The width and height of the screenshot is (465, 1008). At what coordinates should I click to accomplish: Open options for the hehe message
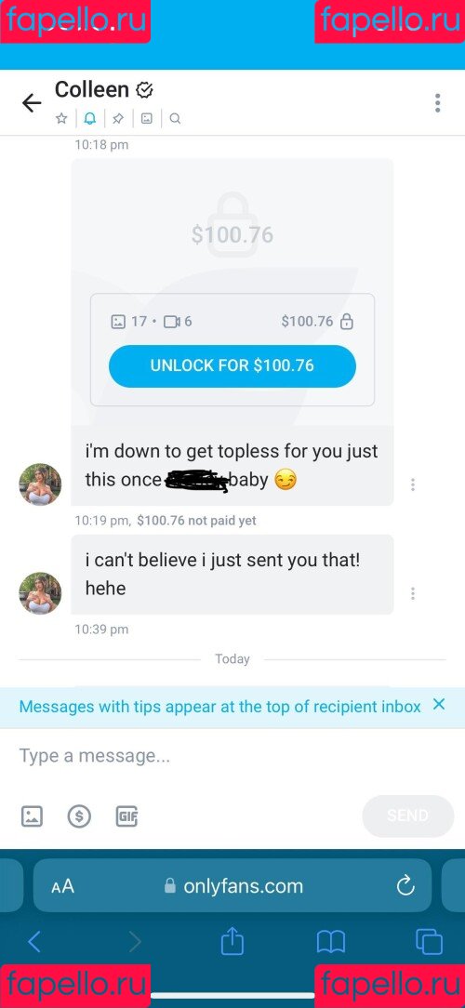pyautogui.click(x=413, y=593)
